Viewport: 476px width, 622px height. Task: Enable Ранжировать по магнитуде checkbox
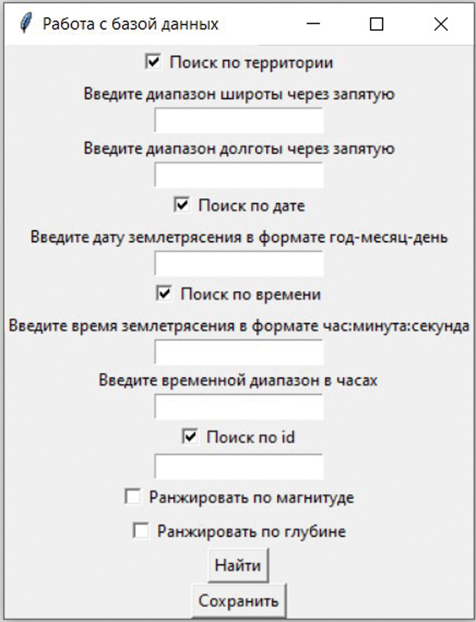[133, 496]
